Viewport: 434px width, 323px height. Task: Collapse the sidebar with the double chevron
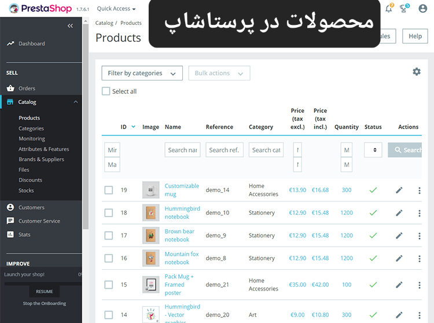tap(70, 25)
